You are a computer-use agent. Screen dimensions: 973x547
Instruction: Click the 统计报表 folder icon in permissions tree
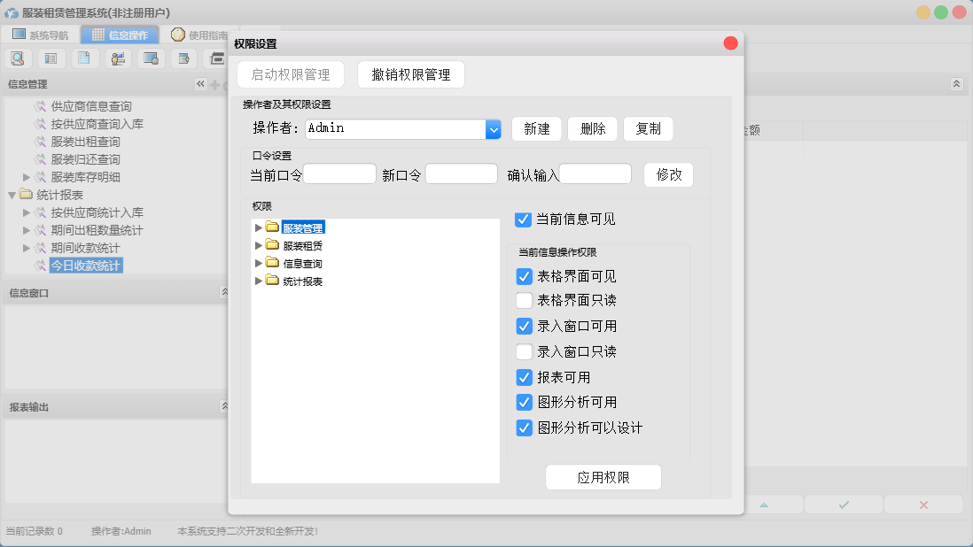click(x=272, y=281)
